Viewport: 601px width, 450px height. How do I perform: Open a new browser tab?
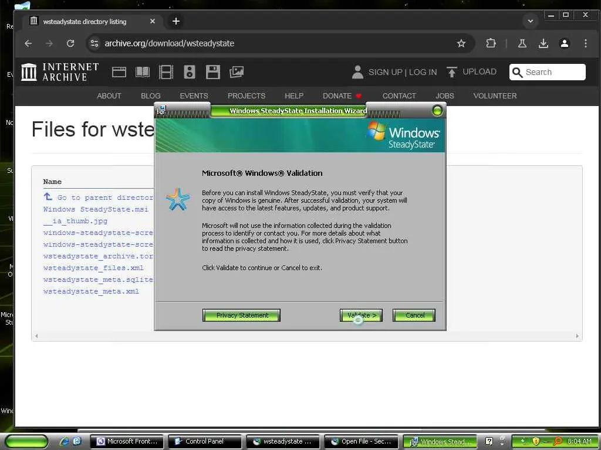click(176, 21)
